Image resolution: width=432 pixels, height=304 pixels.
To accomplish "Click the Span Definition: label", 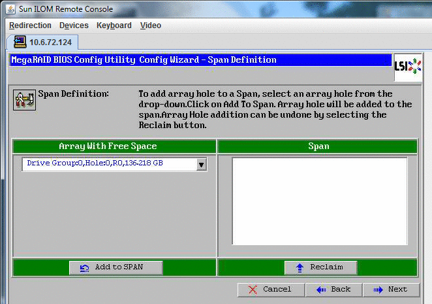I will [73, 94].
